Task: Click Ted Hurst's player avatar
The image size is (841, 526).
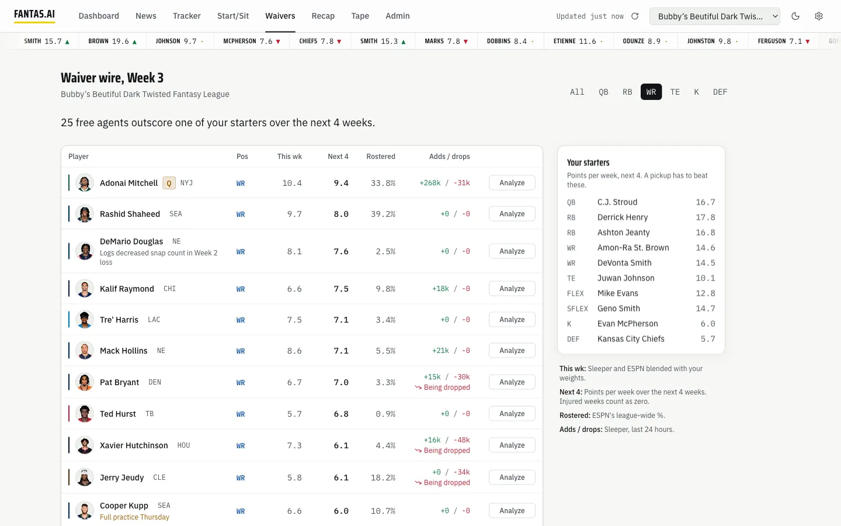Action: tap(85, 414)
